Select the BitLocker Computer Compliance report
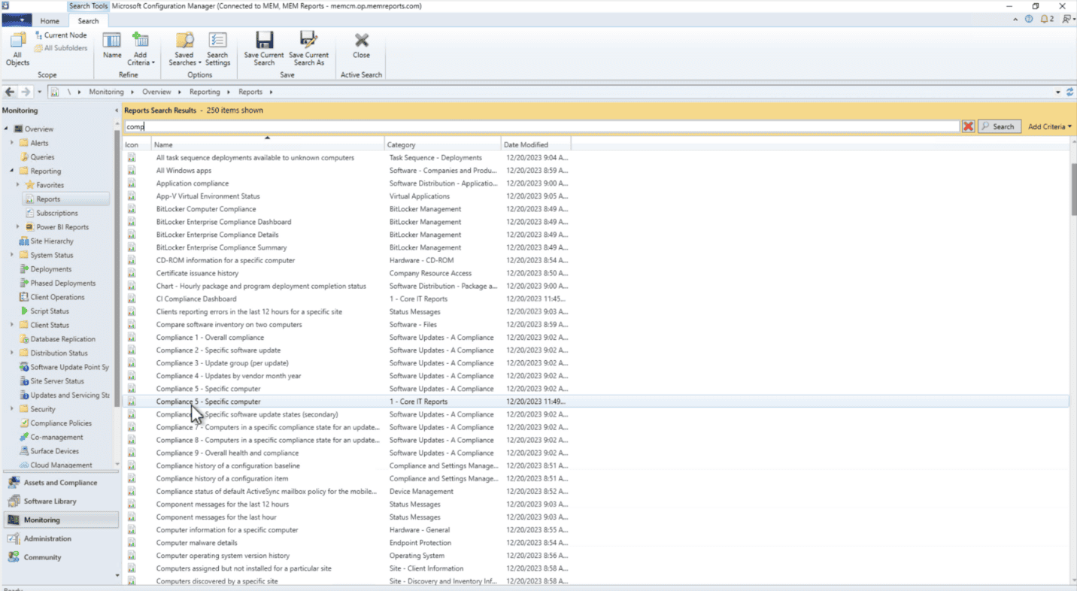Screen dimensions: 1077x591 click(x=206, y=209)
